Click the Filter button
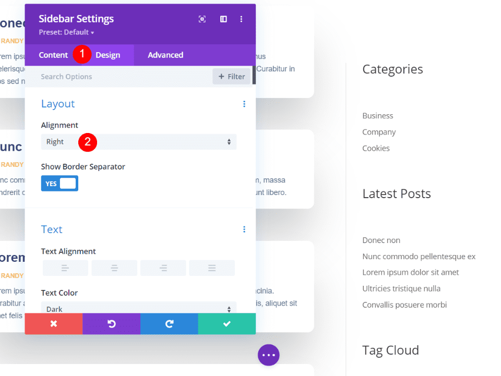The width and height of the screenshot is (501, 376). pyautogui.click(x=231, y=76)
